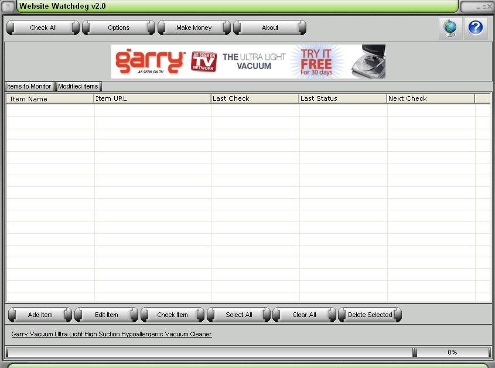The width and height of the screenshot is (495, 368).
Task: Sort by the Last Status column header
Action: click(x=343, y=98)
